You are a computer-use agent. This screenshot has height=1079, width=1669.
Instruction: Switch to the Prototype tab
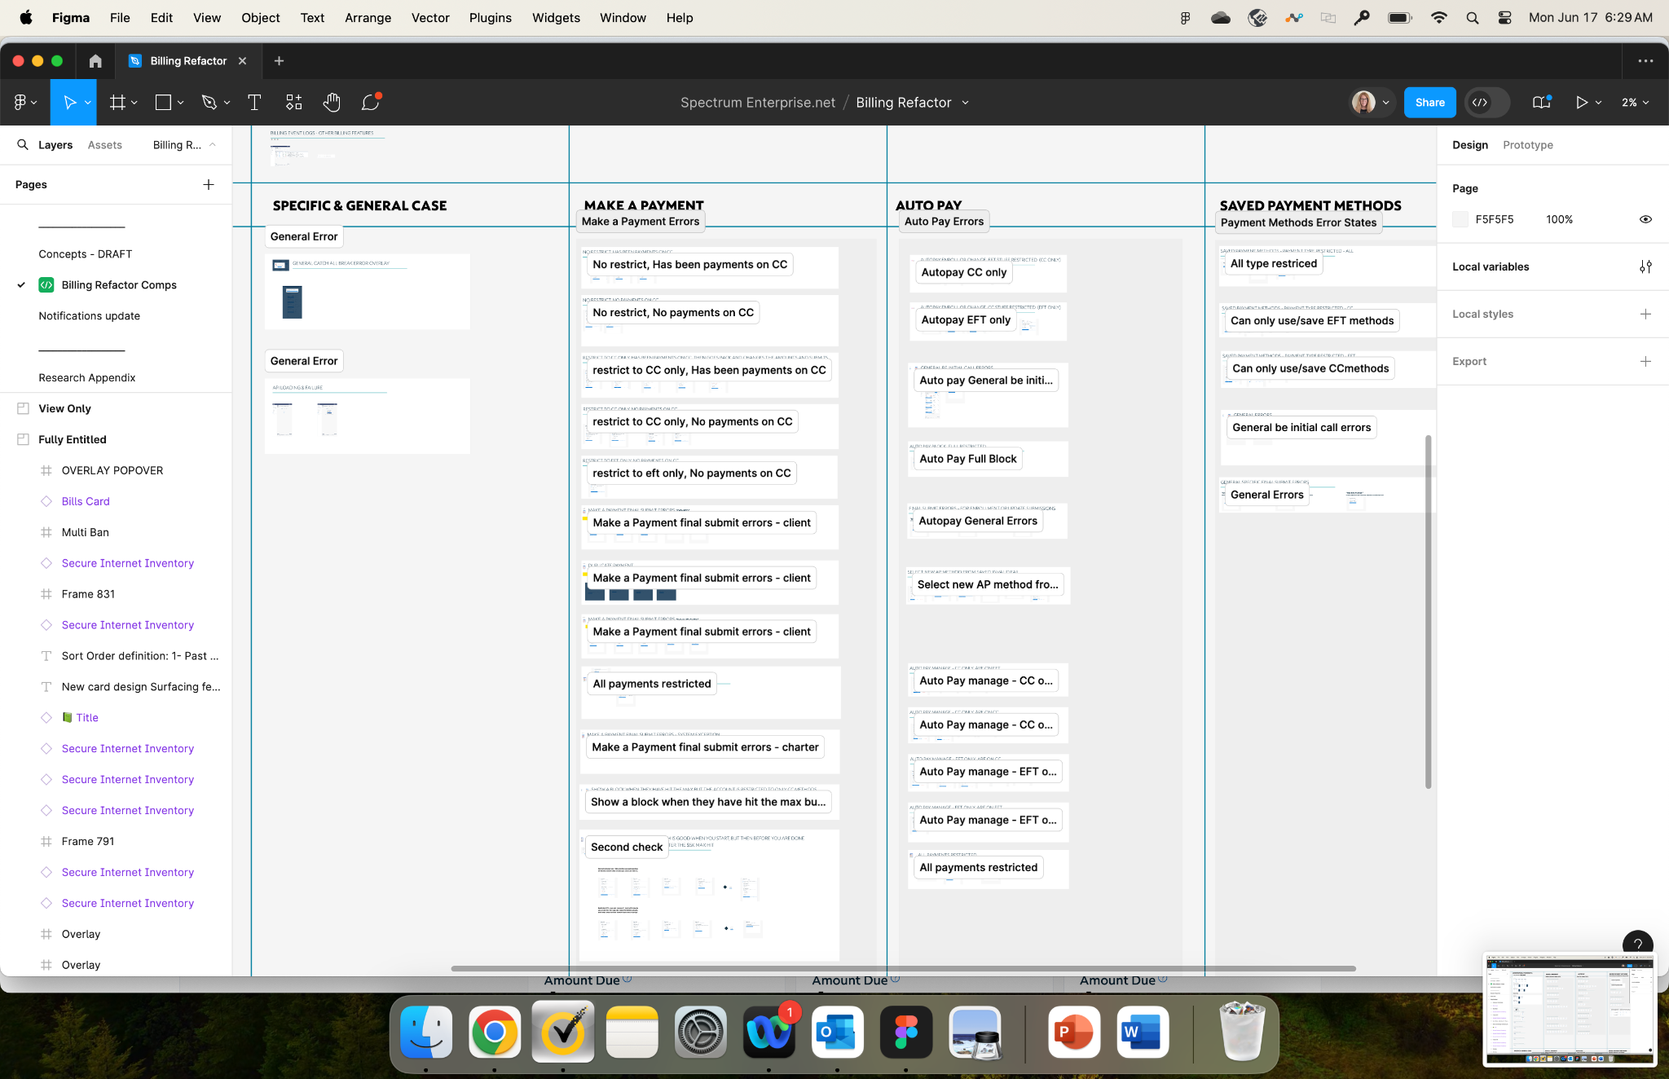coord(1527,145)
